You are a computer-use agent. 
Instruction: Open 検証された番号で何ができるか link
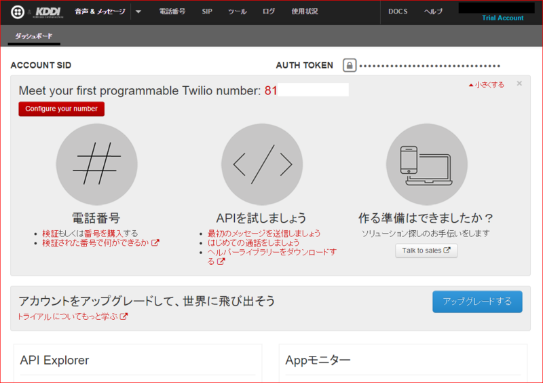point(96,242)
